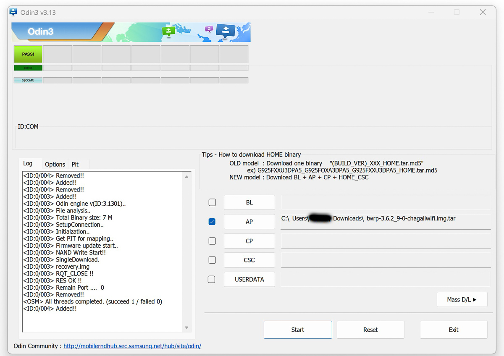504x356 pixels.
Task: Select log line 'File analysis..'
Action: click(x=57, y=211)
